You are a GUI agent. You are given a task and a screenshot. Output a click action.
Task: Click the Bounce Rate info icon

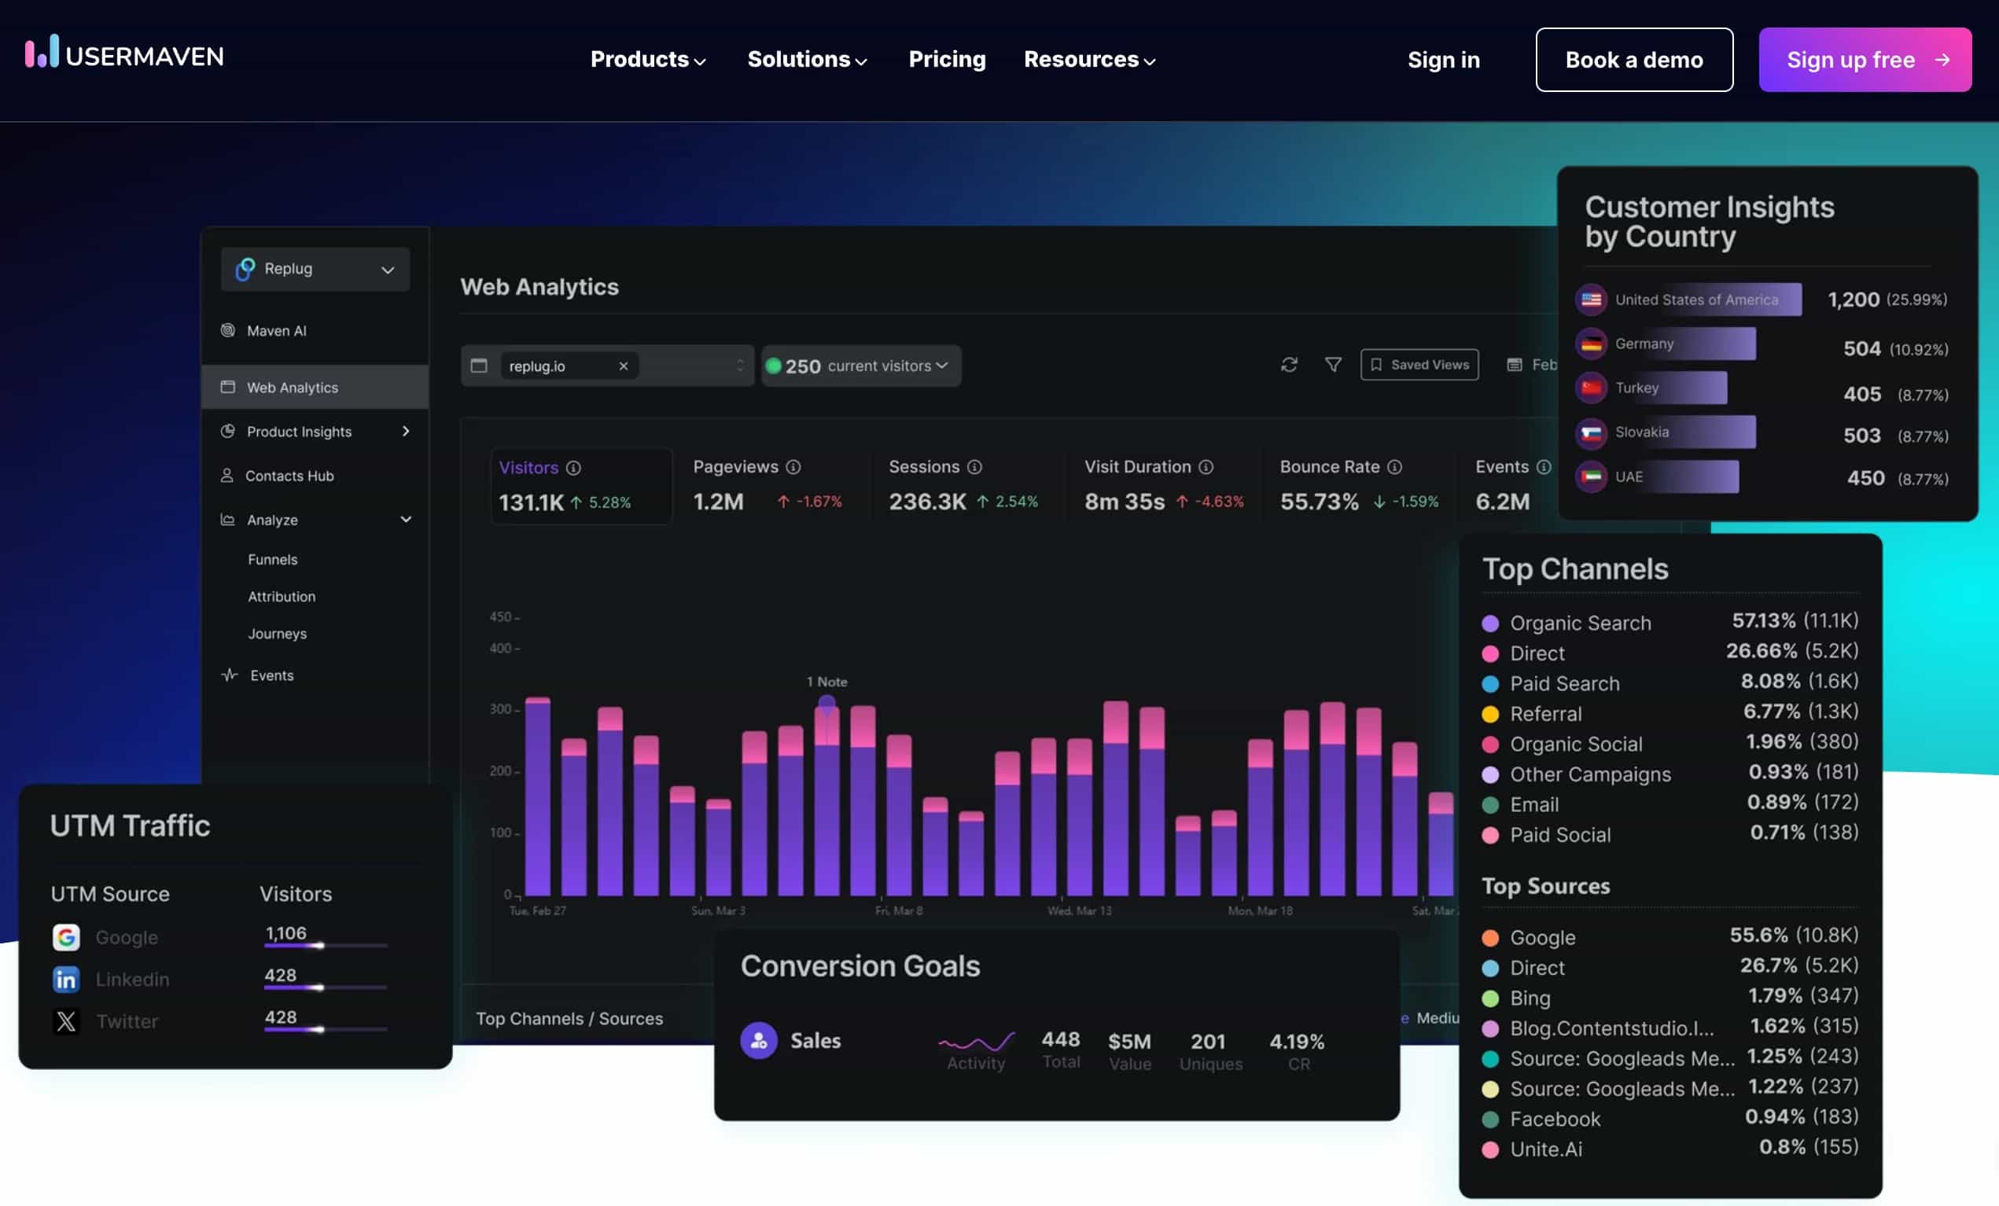pyautogui.click(x=1393, y=467)
